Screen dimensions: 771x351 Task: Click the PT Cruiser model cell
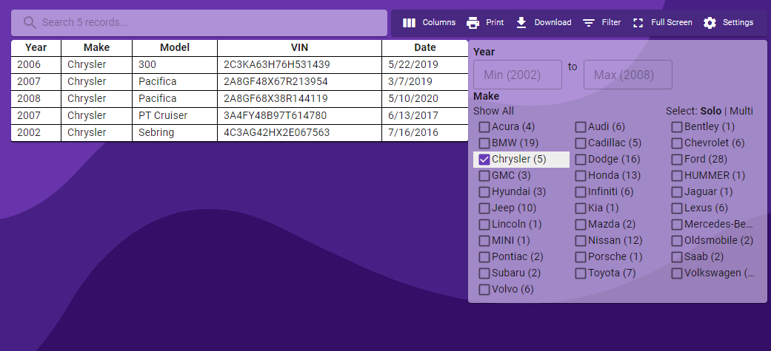(175, 115)
